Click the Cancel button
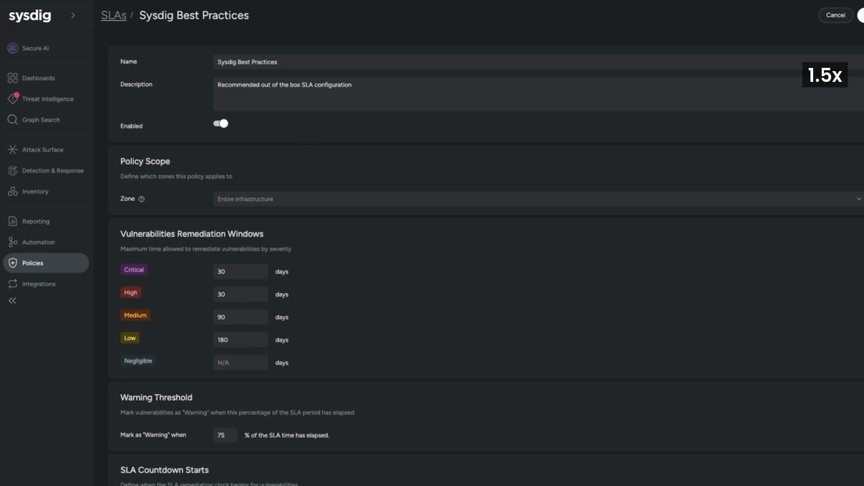 click(836, 15)
